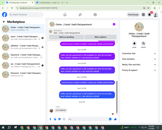Open the emoji picker in the message box
This screenshot has width=162, height=130.
tap(110, 119)
